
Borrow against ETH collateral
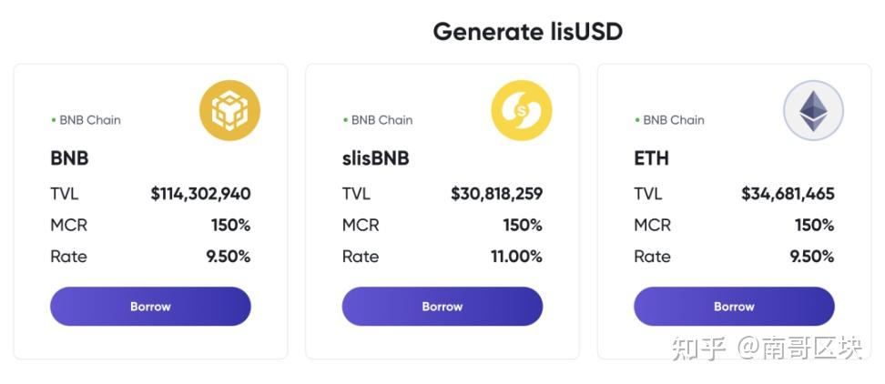[734, 306]
